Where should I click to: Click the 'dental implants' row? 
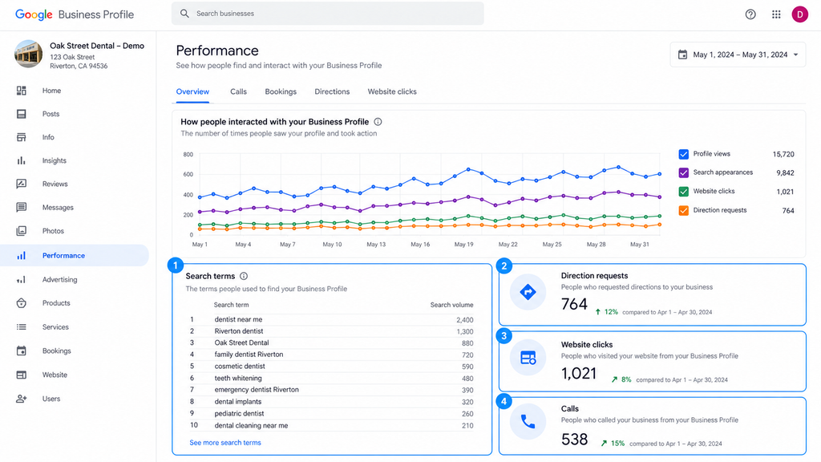click(x=331, y=402)
